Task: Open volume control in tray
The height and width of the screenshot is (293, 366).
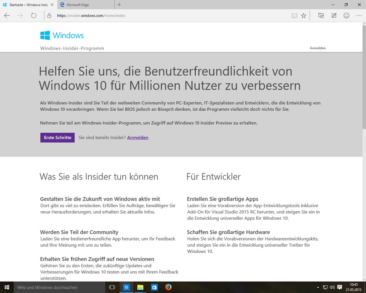Action: click(332, 287)
